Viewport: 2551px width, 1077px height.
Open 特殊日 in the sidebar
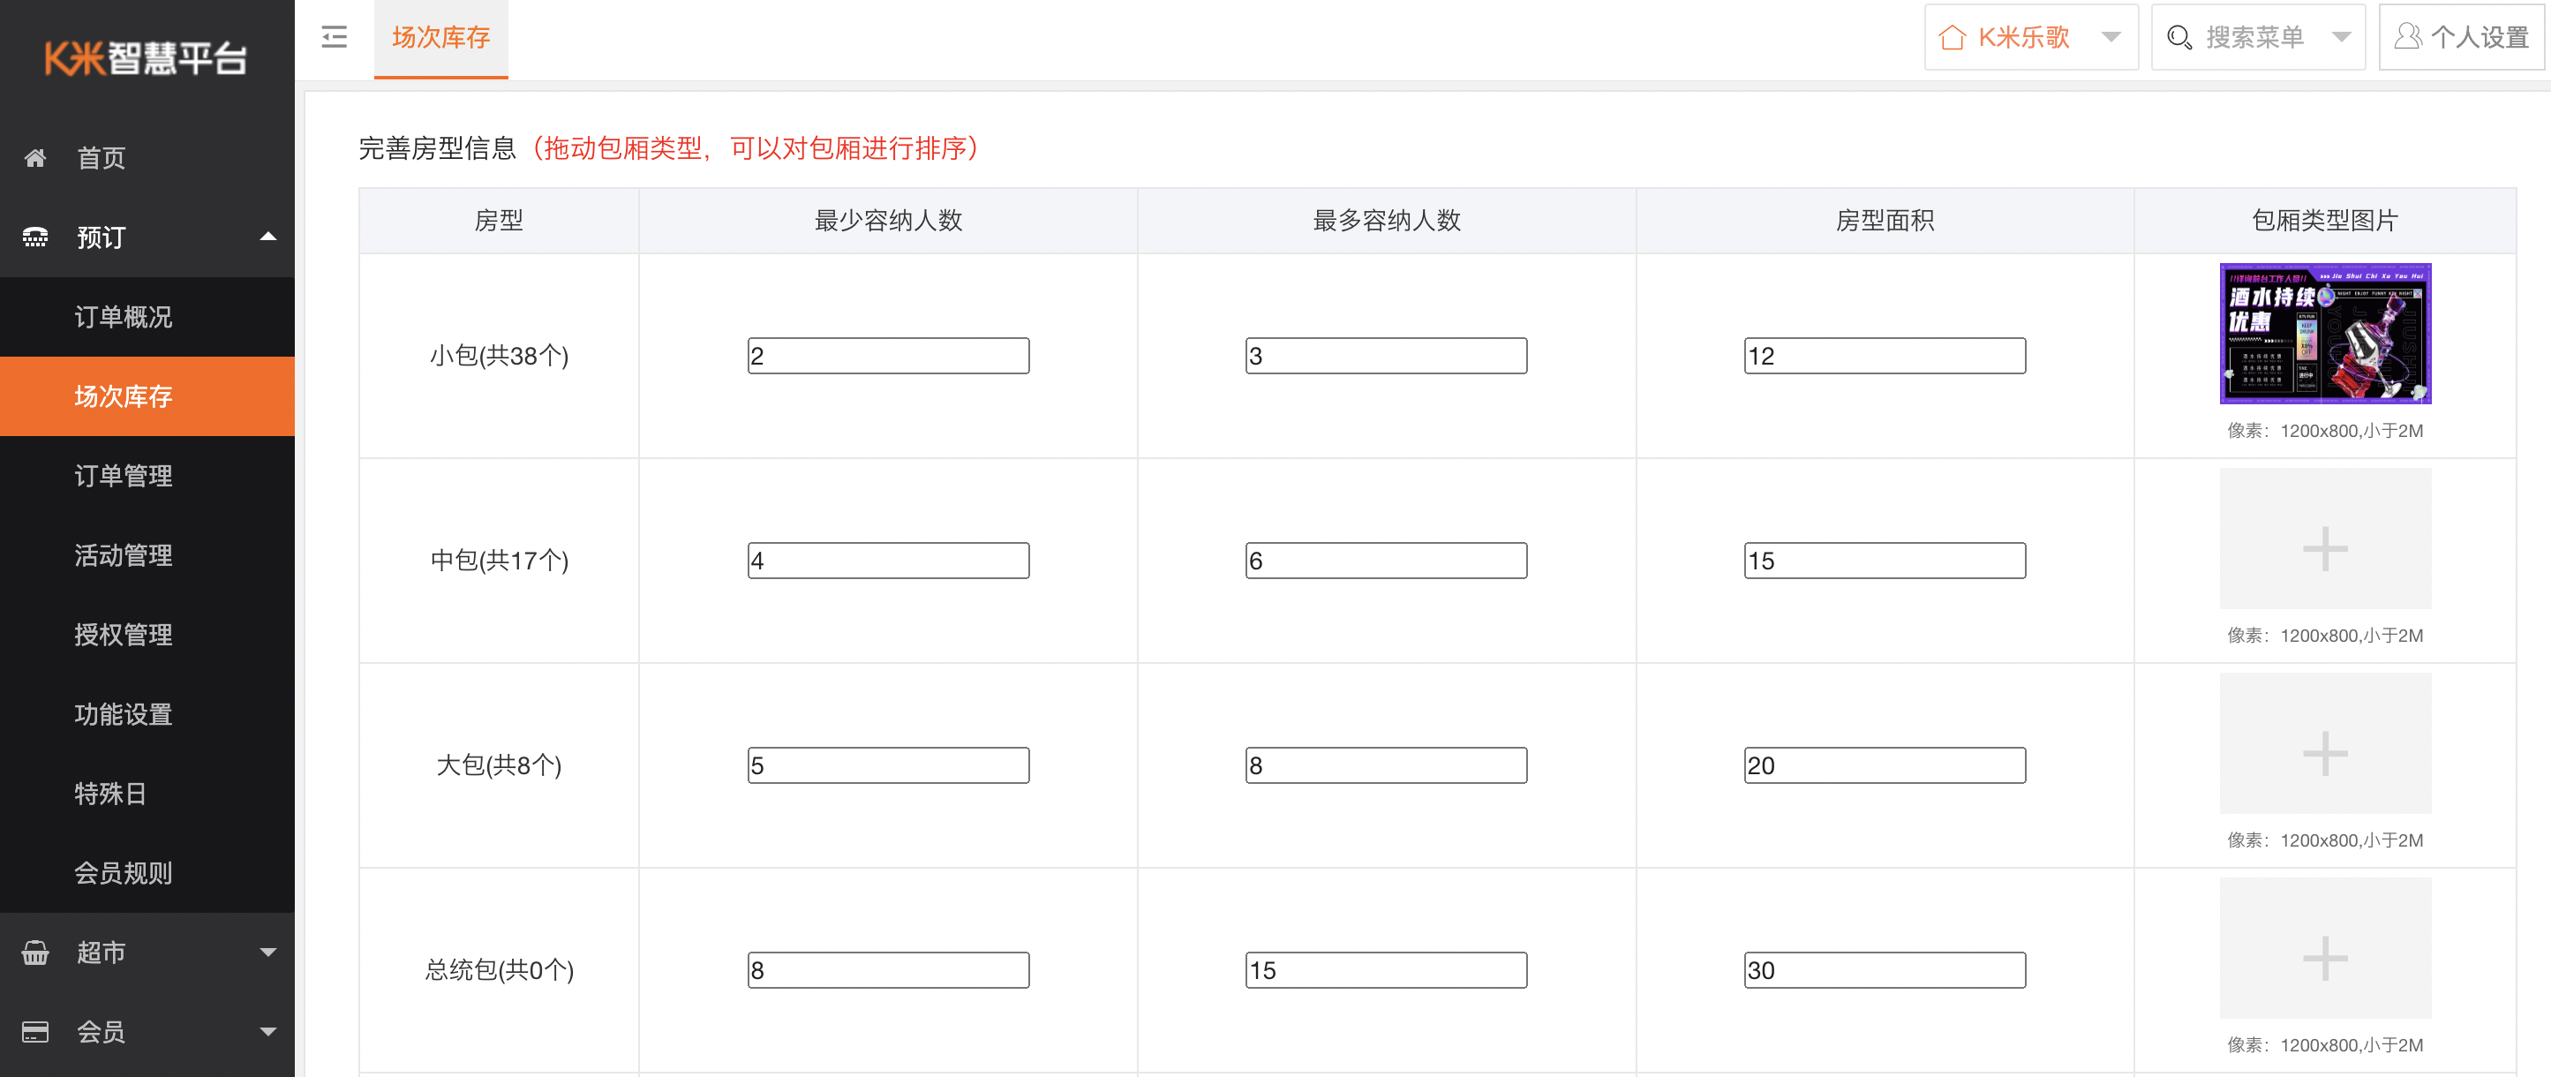(x=147, y=794)
